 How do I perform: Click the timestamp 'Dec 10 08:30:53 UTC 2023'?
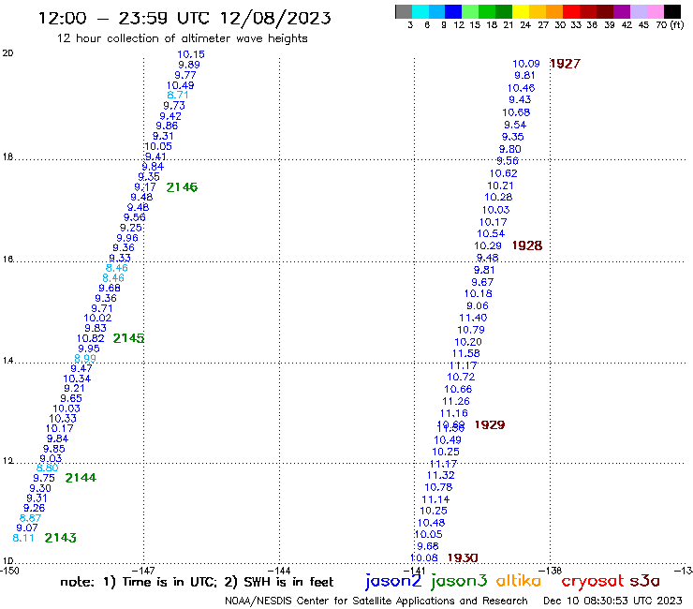[x=612, y=601]
